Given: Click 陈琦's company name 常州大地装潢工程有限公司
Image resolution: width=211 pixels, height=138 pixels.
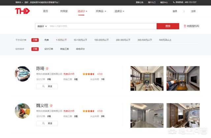Looking at the screenshot, I should pos(49,74).
